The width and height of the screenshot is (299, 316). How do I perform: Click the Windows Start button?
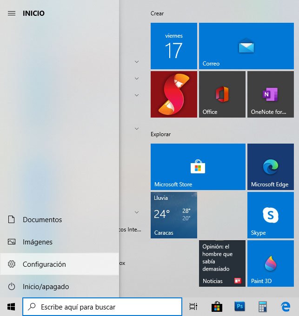point(11,307)
